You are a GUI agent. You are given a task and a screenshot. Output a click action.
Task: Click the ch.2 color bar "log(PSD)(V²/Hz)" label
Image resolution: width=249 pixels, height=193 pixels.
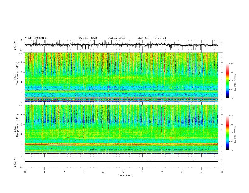235,134
